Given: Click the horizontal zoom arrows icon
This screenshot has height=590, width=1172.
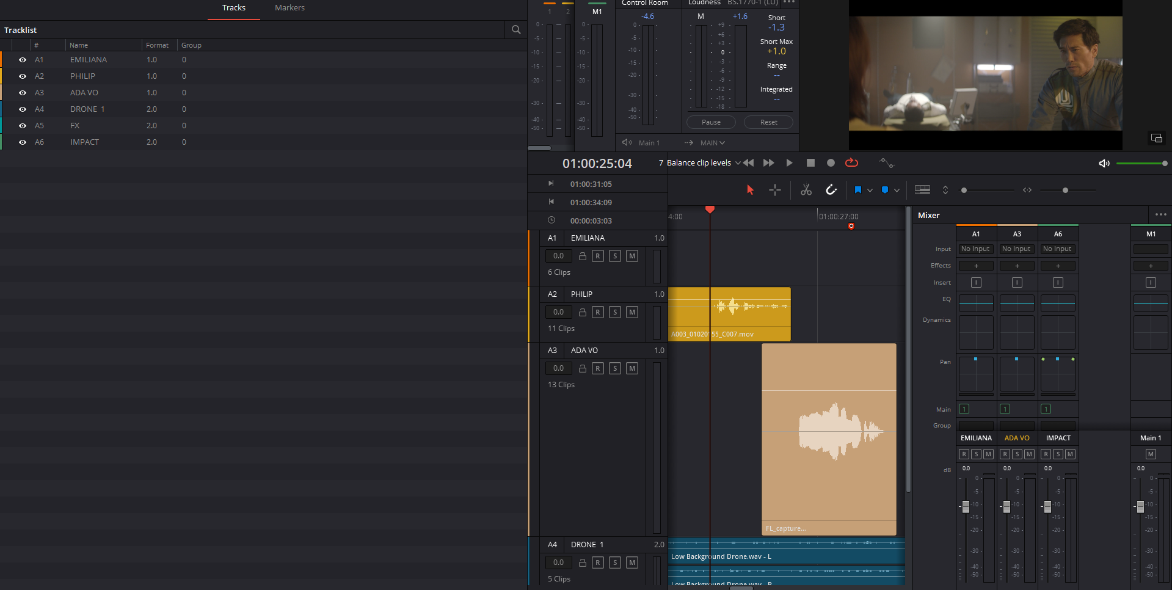Looking at the screenshot, I should 1027,190.
